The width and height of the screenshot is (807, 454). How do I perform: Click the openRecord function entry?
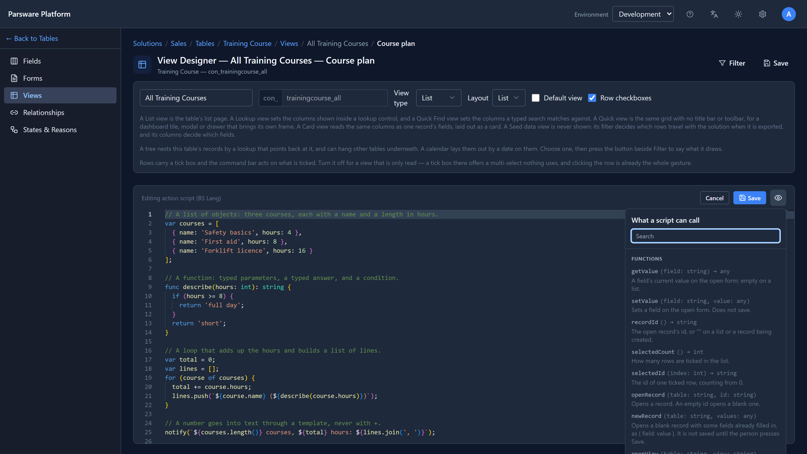(705, 399)
